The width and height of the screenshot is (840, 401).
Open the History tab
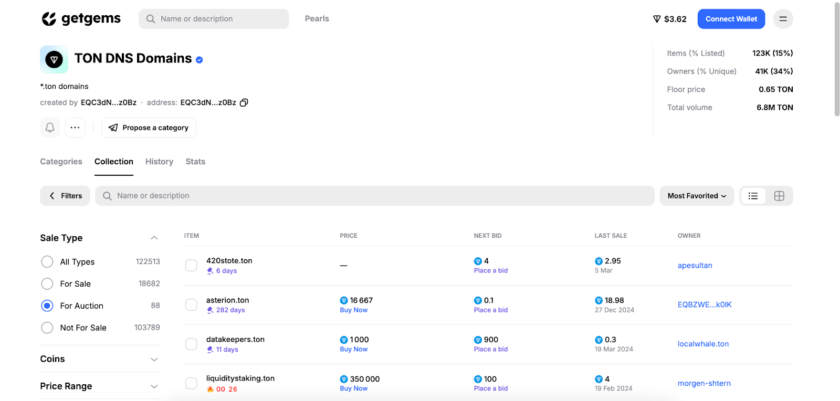(x=159, y=162)
